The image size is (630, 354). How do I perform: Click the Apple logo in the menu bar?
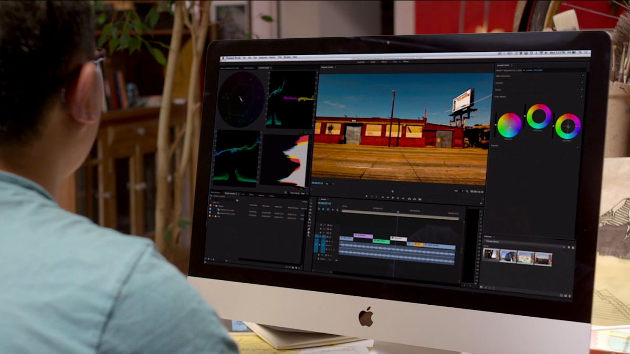pyautogui.click(x=223, y=57)
